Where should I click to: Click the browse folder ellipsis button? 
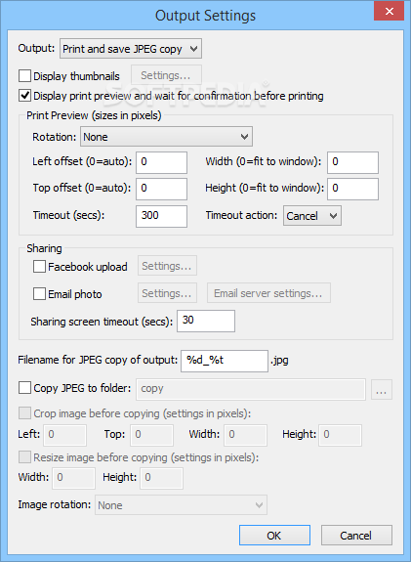click(382, 389)
